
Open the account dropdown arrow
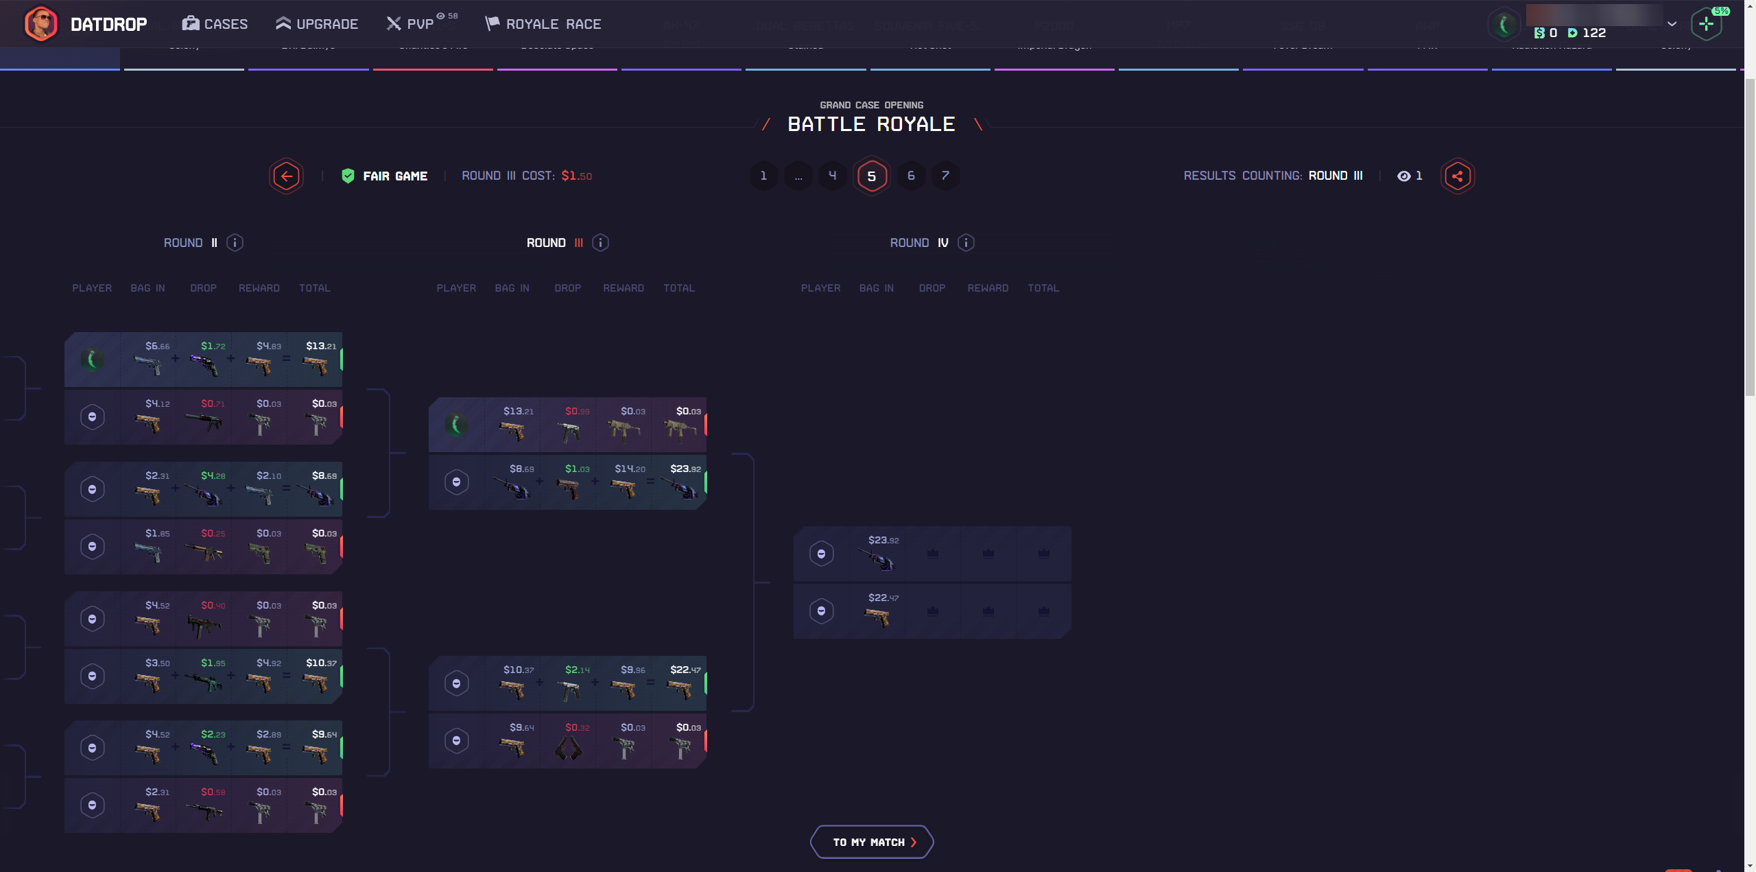(x=1672, y=24)
